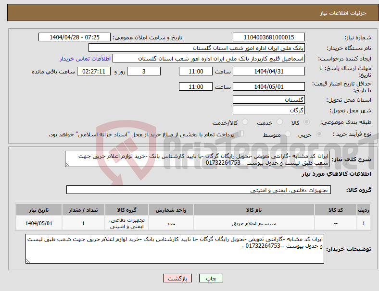Click the announcement date field 1404/04/28 - 07:25
The image size is (379, 291).
pos(75,37)
